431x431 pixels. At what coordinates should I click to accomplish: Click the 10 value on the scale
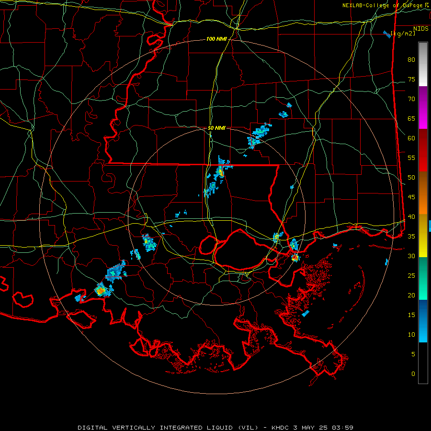[411, 335]
